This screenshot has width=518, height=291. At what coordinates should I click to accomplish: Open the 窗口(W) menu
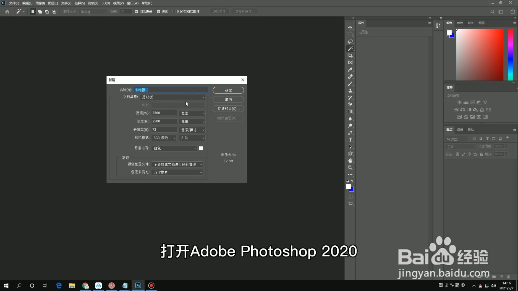[133, 3]
